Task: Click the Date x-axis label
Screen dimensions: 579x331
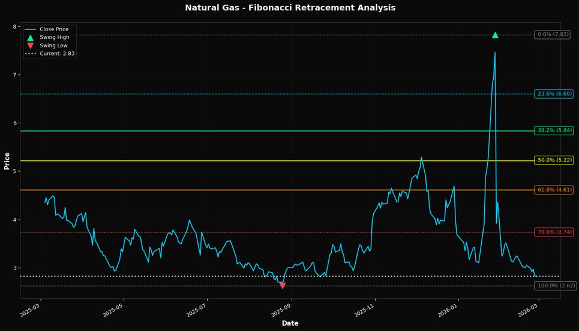Action: [x=290, y=323]
